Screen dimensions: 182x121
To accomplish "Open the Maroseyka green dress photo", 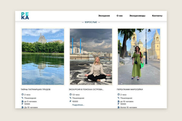I will [139, 57].
